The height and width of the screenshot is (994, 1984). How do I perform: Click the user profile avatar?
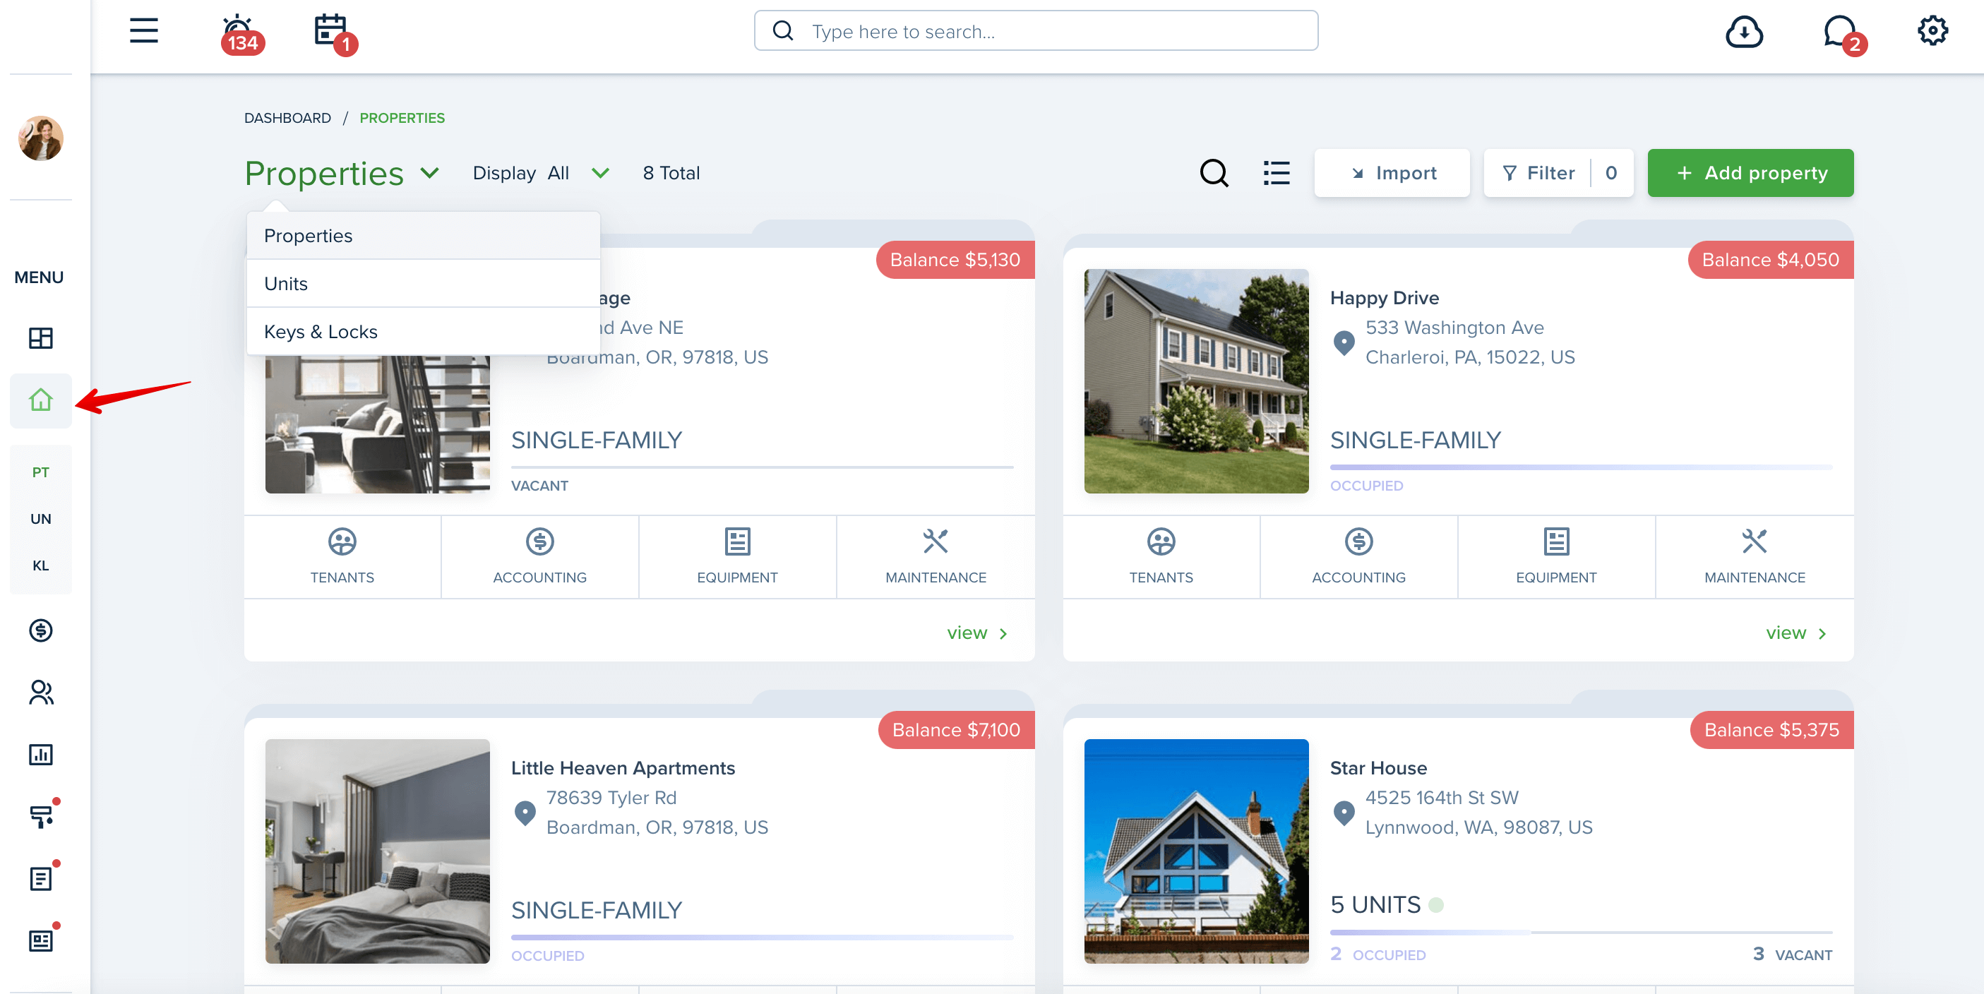pos(41,138)
